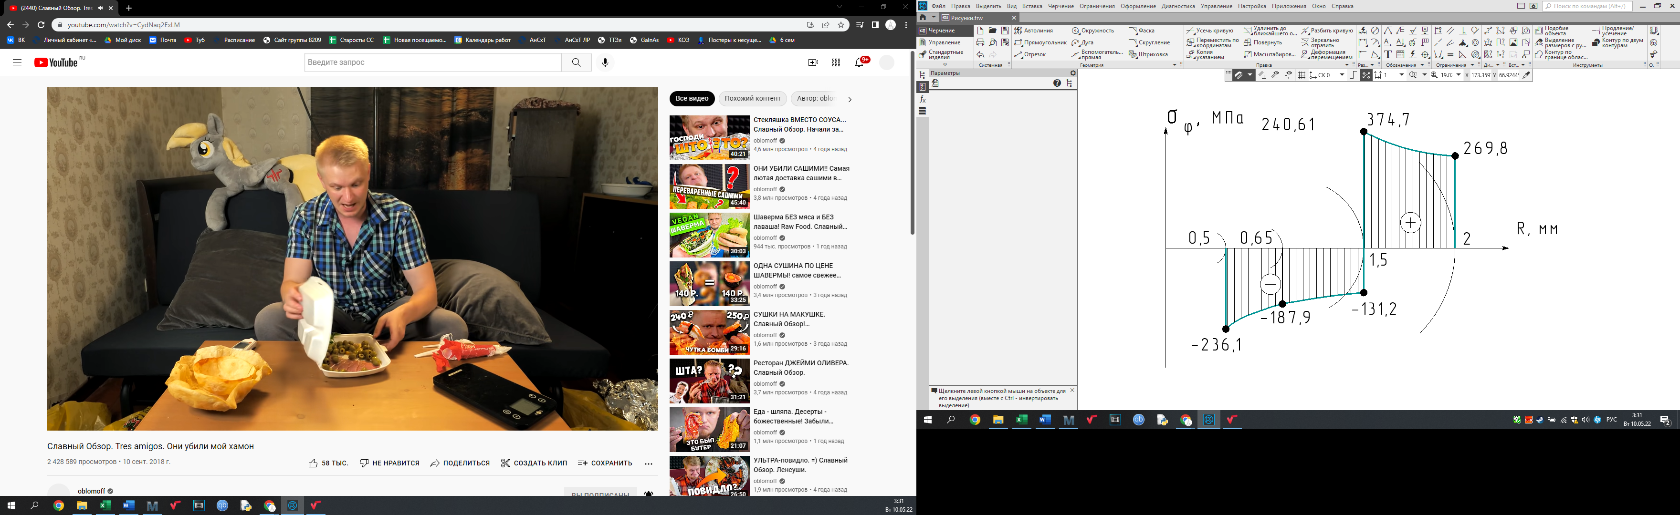Click the print icon in KOMPAS
Screen dimensions: 1680x515
pyautogui.click(x=980, y=43)
